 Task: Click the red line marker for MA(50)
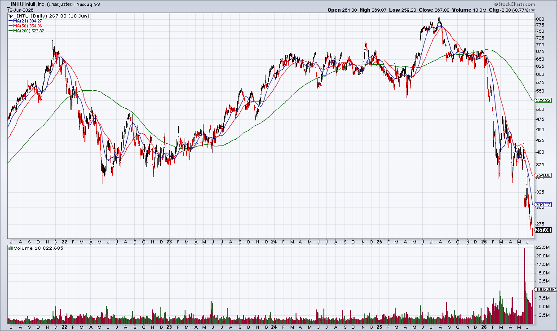(x=10, y=26)
